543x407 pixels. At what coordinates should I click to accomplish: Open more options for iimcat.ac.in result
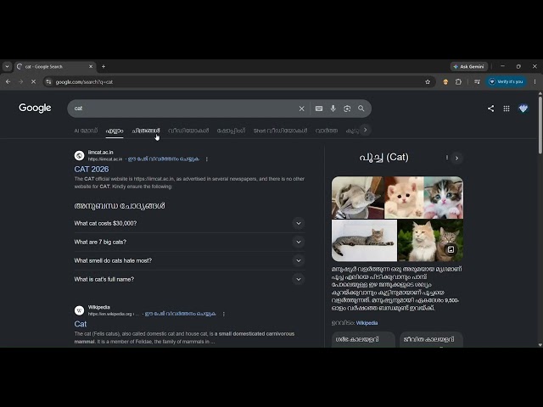207,159
